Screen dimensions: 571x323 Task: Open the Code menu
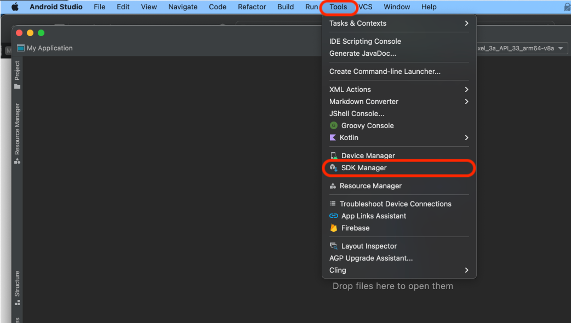(x=218, y=7)
